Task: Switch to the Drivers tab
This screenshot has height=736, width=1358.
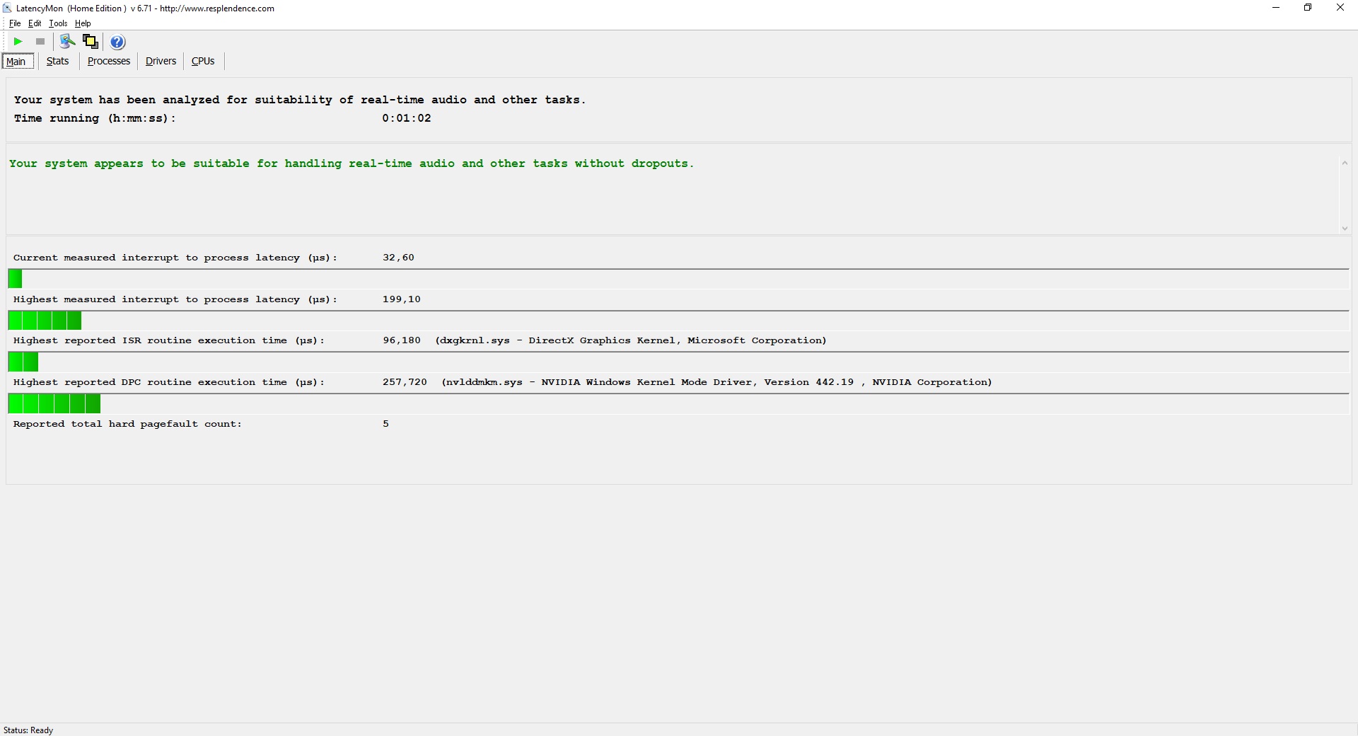Action: click(x=161, y=62)
